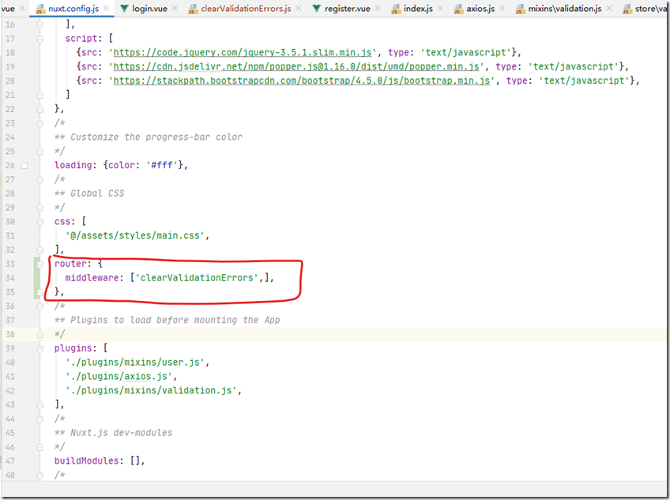Collapse the plugins array at line 39
This screenshot has height=500, width=670.
tap(40, 348)
